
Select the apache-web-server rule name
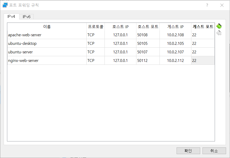[x=47, y=35]
